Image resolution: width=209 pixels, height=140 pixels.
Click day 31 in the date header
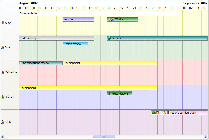pos(178,8)
